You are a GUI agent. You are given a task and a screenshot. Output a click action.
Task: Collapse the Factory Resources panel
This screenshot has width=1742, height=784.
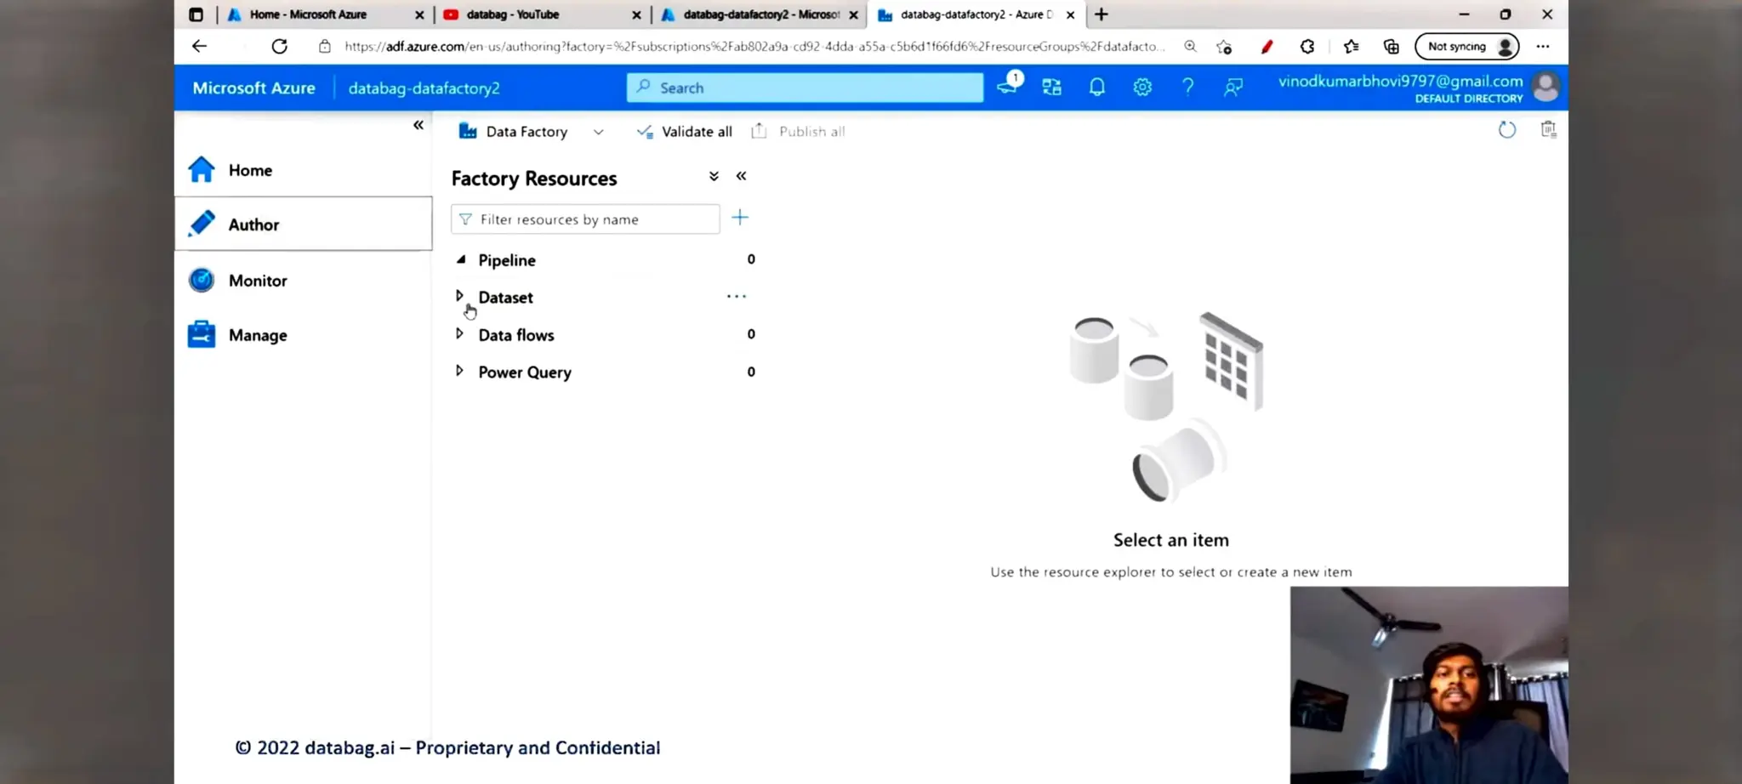tap(741, 176)
